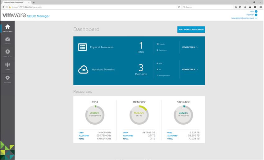Click the browser Search field
The width and height of the screenshot is (264, 160).
tap(207, 7)
